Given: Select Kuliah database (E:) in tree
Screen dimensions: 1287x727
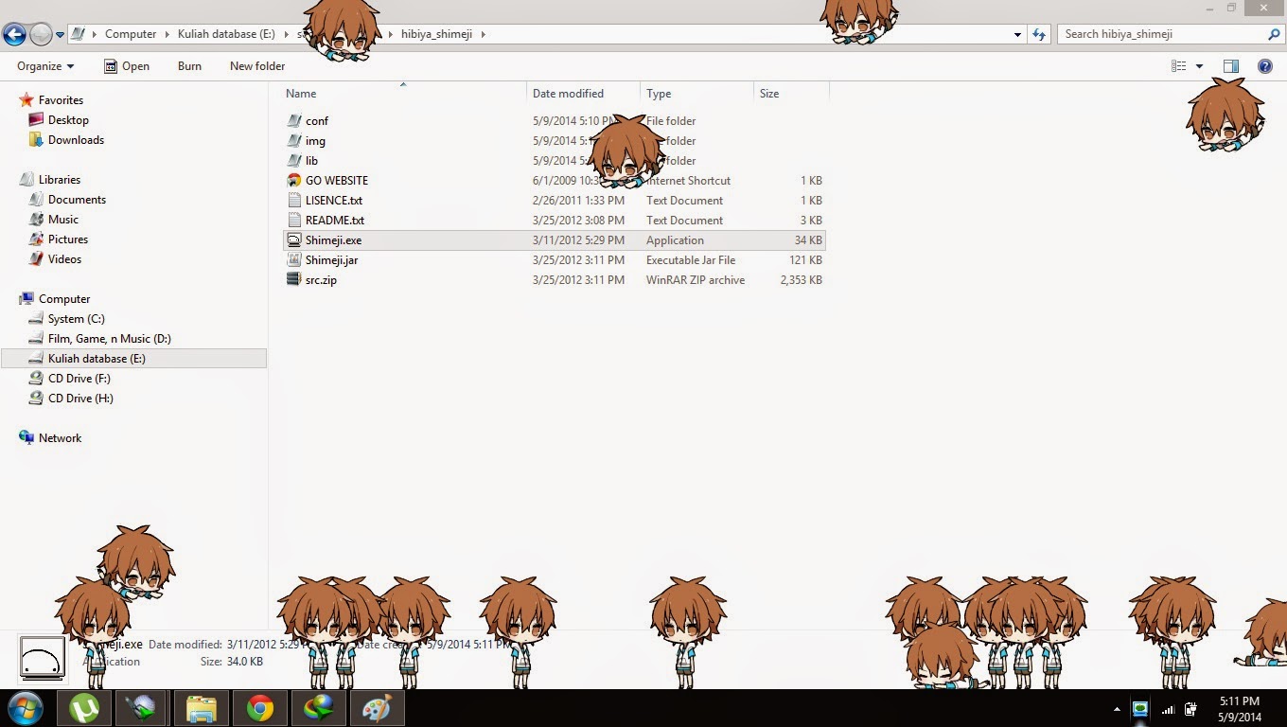Looking at the screenshot, I should click(133, 359).
